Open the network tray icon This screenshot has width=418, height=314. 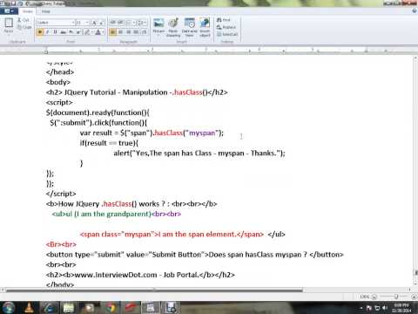377,308
